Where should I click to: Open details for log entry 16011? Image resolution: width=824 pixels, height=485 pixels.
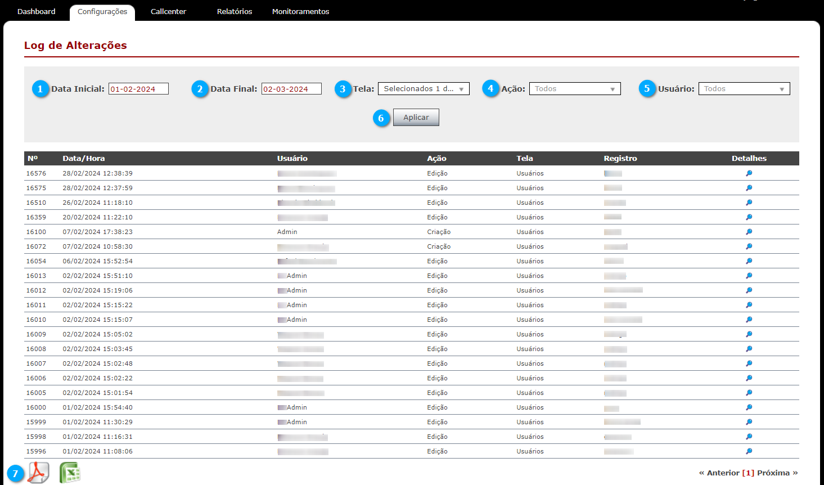749,305
